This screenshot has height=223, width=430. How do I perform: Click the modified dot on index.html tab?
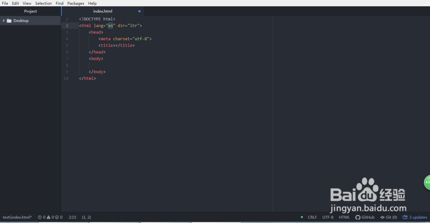click(139, 11)
